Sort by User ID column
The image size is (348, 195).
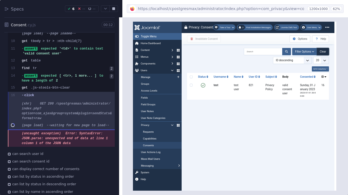(x=254, y=77)
